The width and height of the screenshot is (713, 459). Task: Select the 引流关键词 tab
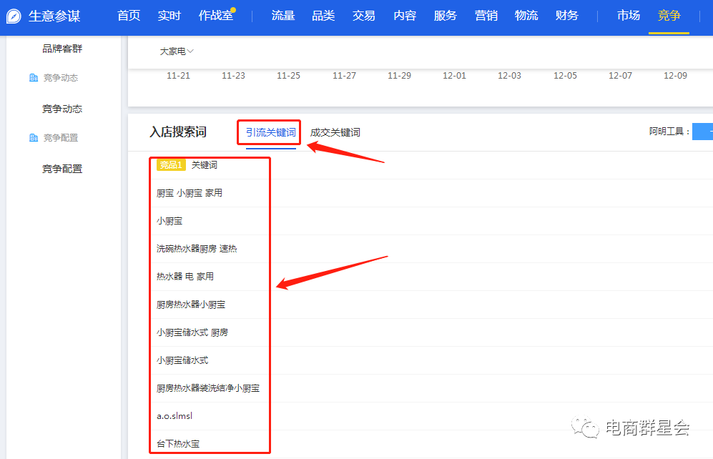tap(270, 132)
